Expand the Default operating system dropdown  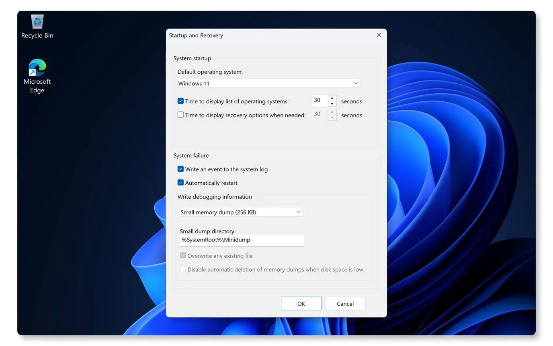pyautogui.click(x=268, y=83)
